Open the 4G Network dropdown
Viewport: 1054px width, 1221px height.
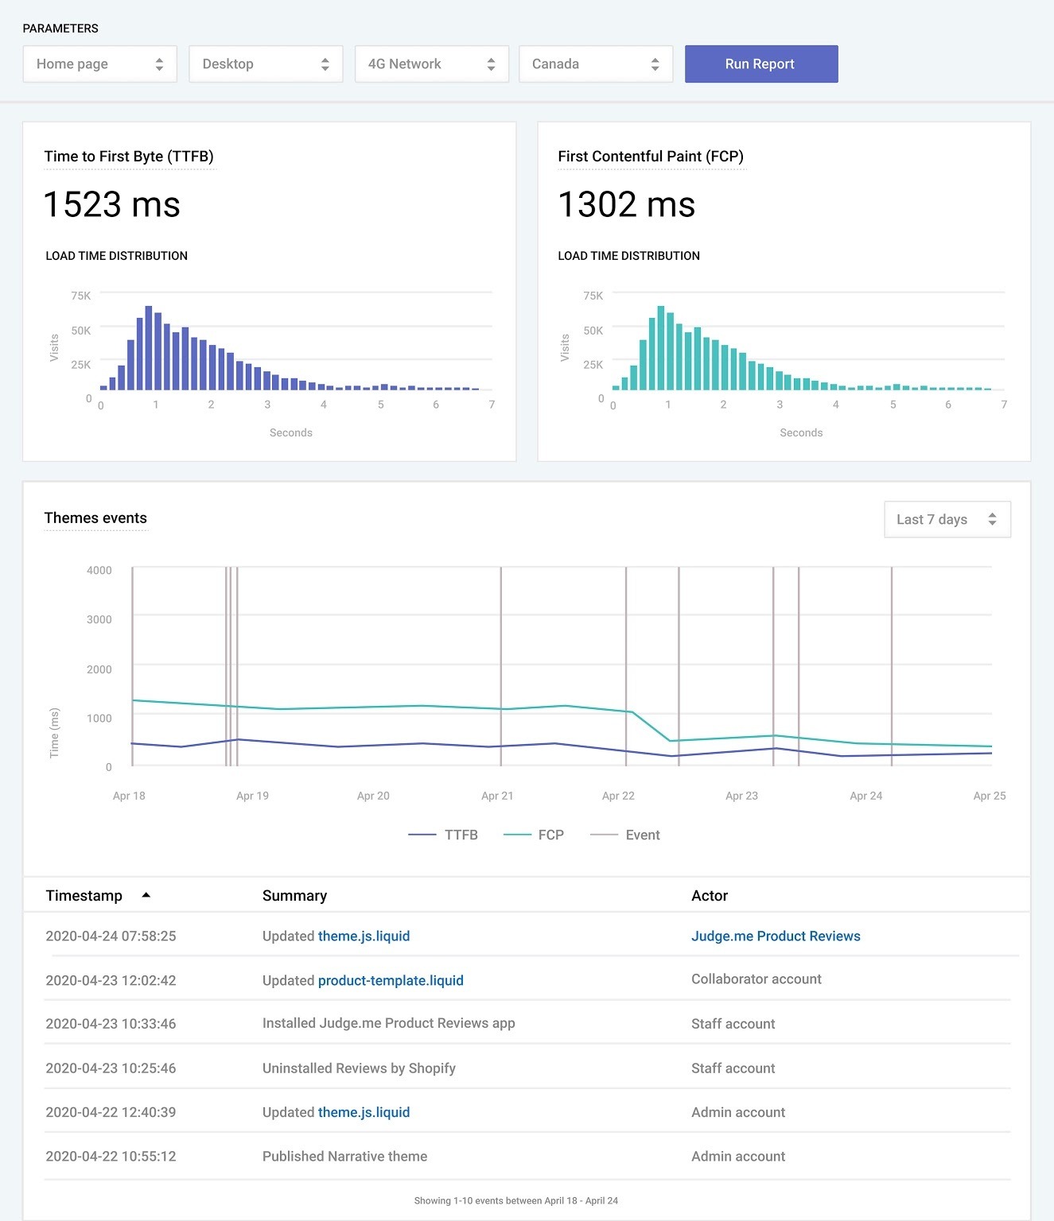click(431, 64)
